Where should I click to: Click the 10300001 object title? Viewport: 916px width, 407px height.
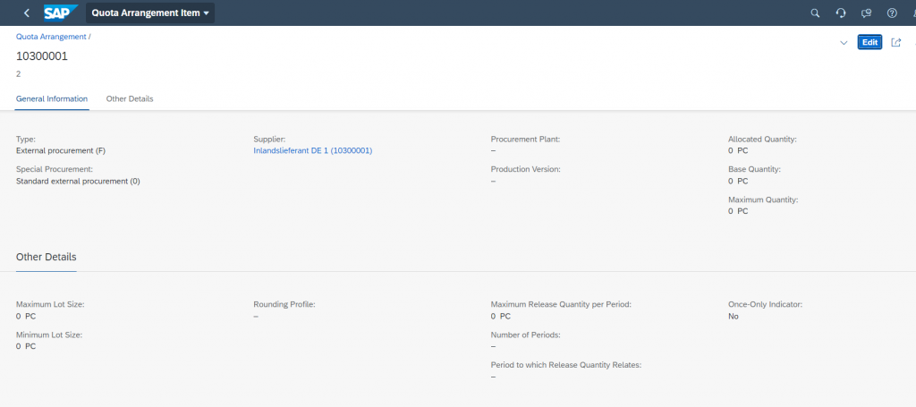42,56
